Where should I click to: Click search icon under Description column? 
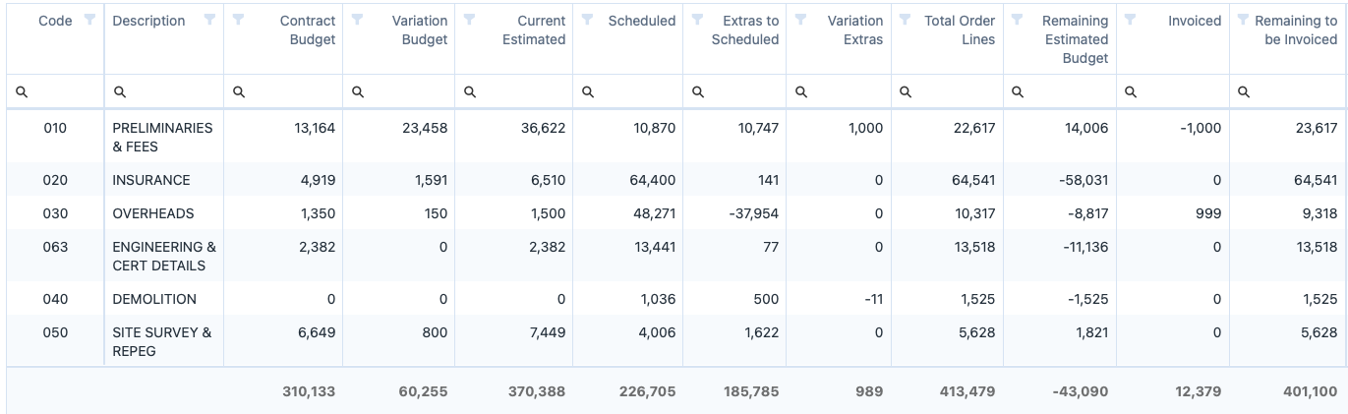tap(120, 91)
